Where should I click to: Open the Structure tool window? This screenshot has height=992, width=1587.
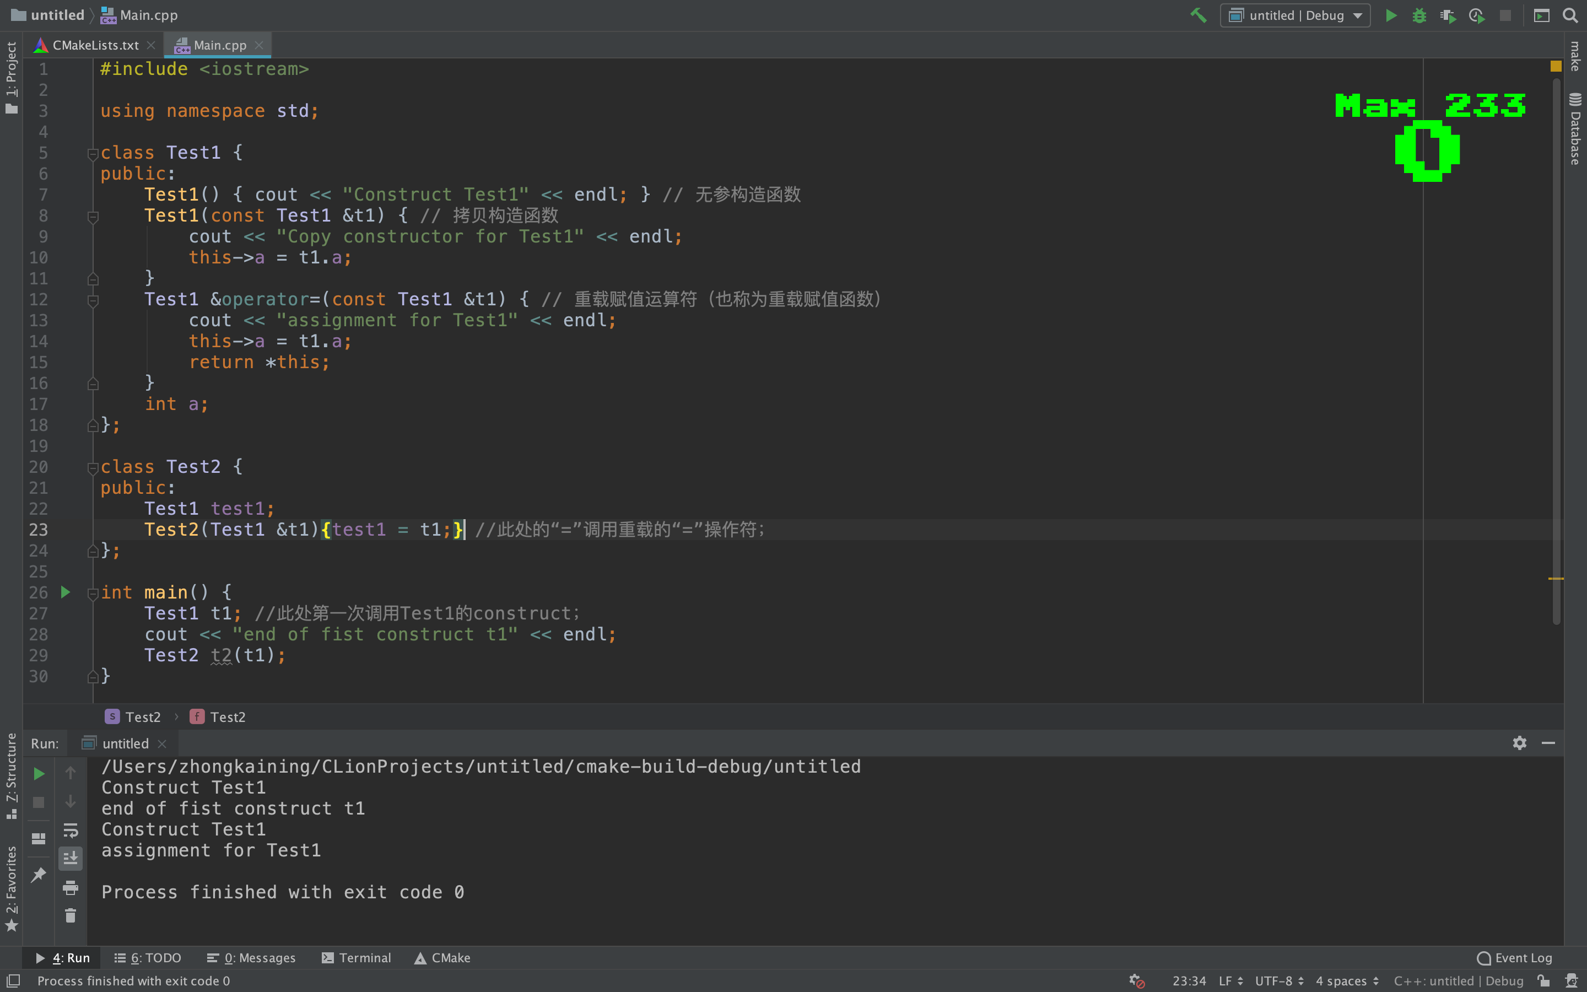[11, 776]
